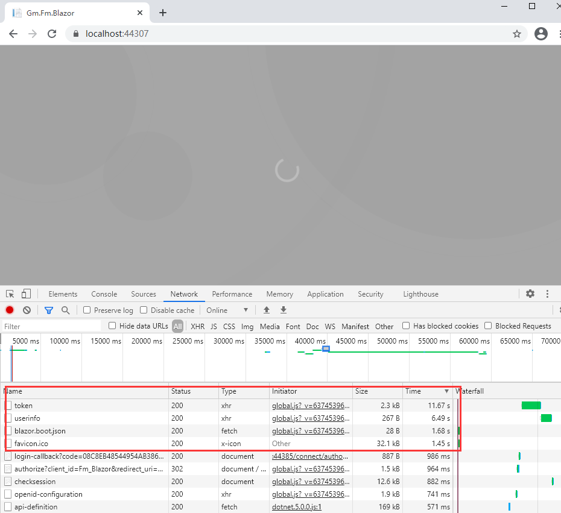Filter requests by WS
Viewport: 561px width, 513px height.
coord(330,326)
